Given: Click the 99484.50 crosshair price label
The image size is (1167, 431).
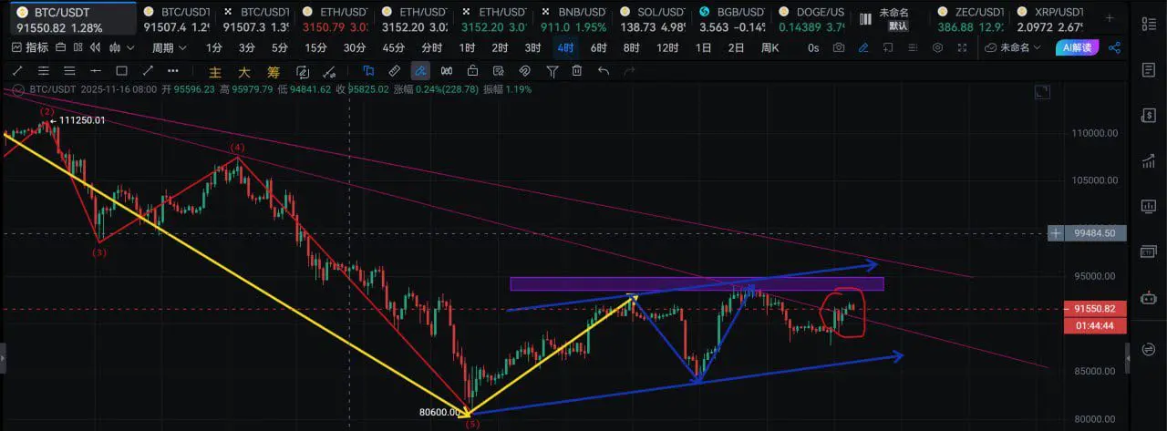Looking at the screenshot, I should coord(1096,233).
